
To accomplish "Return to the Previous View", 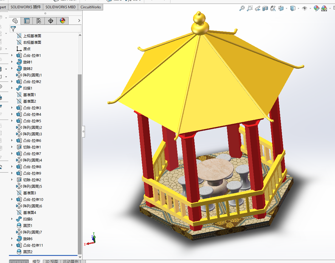I will click(258, 8).
